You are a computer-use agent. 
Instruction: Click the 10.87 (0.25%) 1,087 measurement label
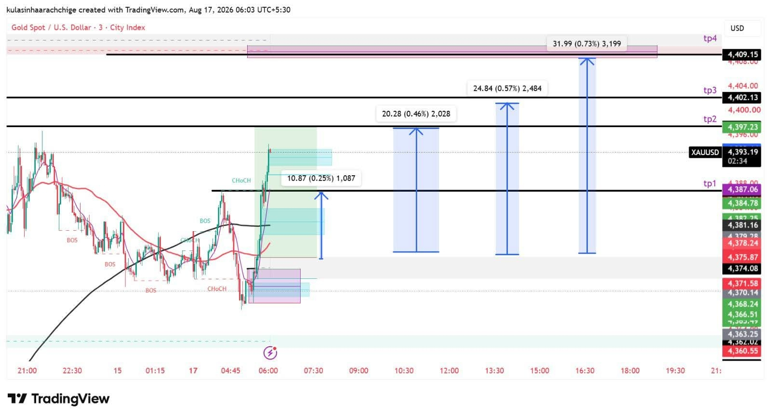point(321,178)
